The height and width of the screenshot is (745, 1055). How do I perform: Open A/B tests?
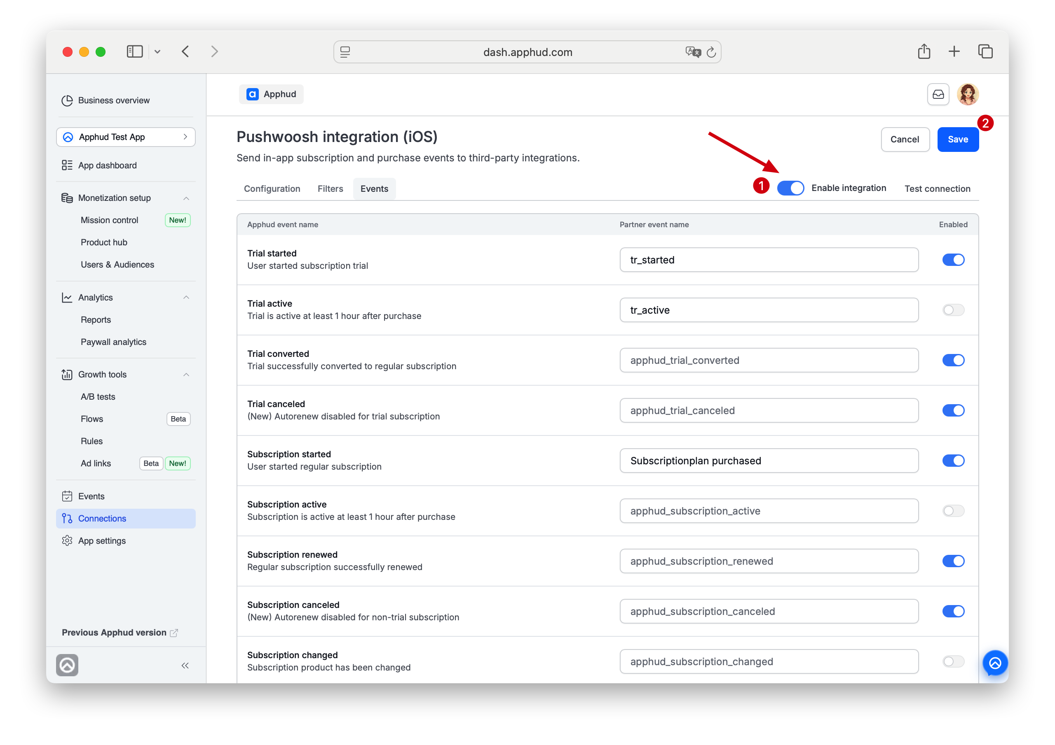(98, 397)
